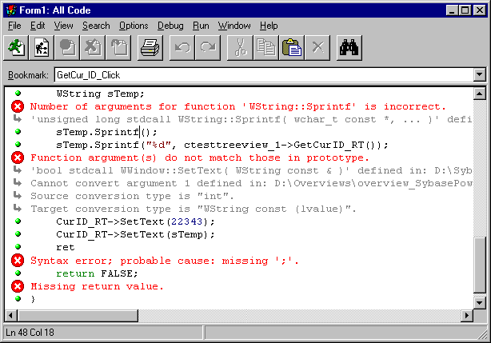Open the View menu
This screenshot has height=343, width=491.
pos(63,26)
